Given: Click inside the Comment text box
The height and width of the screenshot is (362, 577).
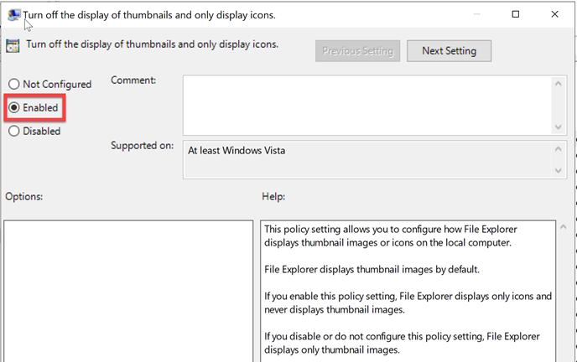Looking at the screenshot, I should [x=367, y=105].
